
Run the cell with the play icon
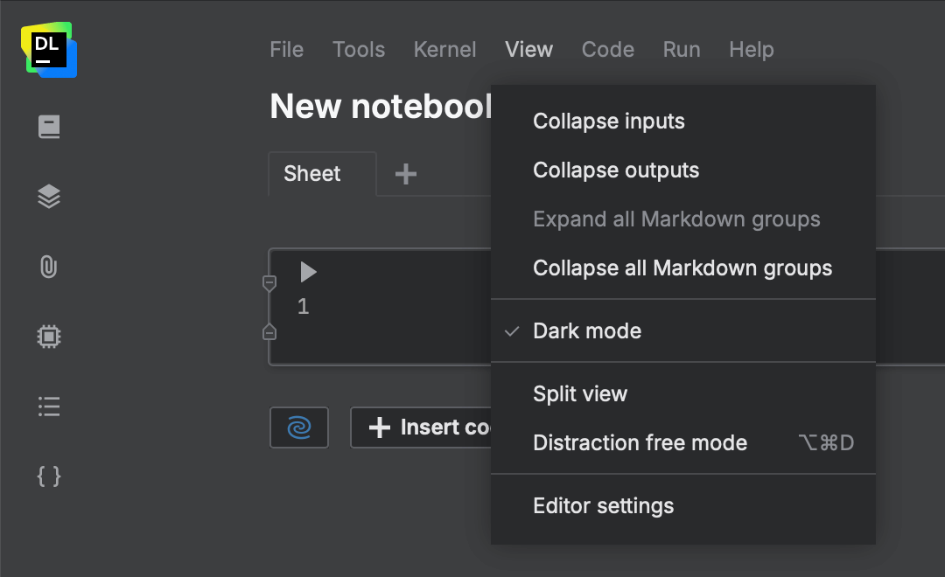pyautogui.click(x=308, y=272)
